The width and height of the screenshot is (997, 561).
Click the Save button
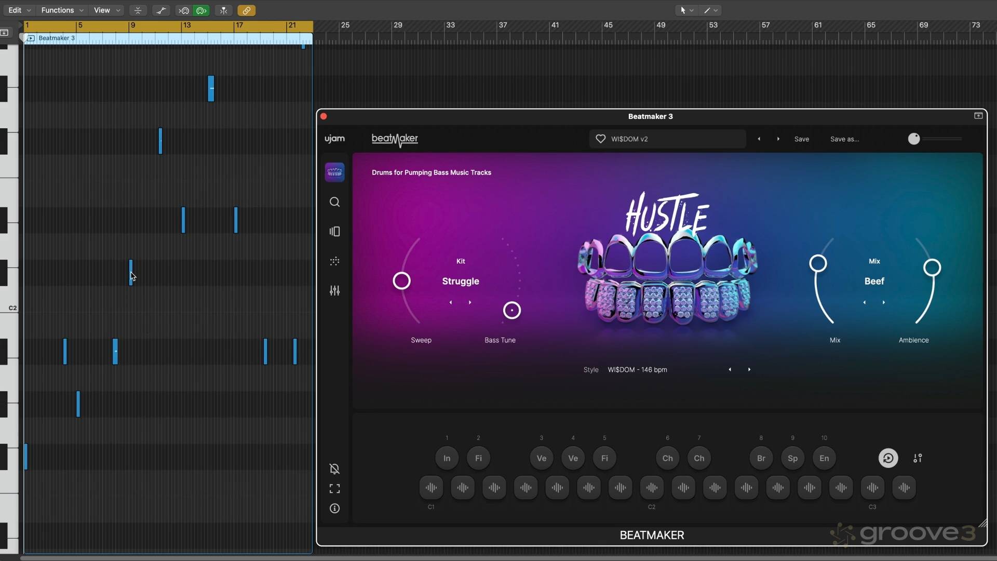tap(801, 139)
